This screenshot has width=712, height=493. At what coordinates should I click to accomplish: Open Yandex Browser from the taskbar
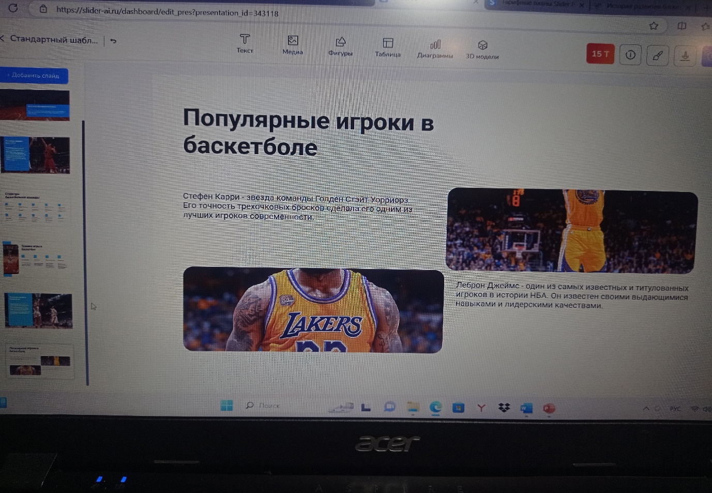(481, 408)
